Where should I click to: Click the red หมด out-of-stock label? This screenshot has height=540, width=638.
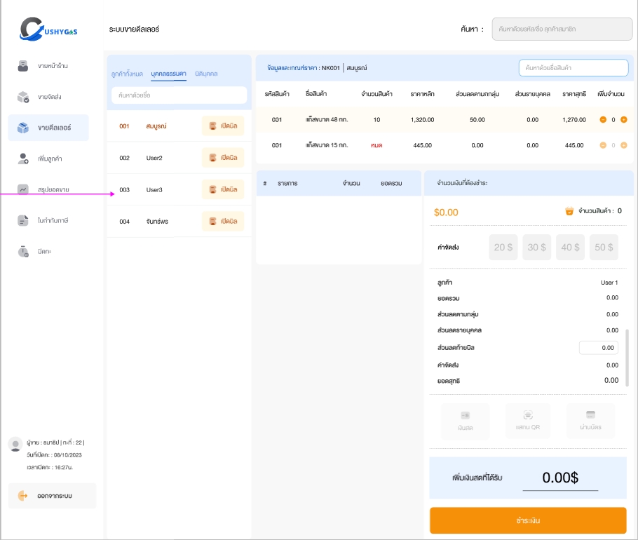[376, 145]
